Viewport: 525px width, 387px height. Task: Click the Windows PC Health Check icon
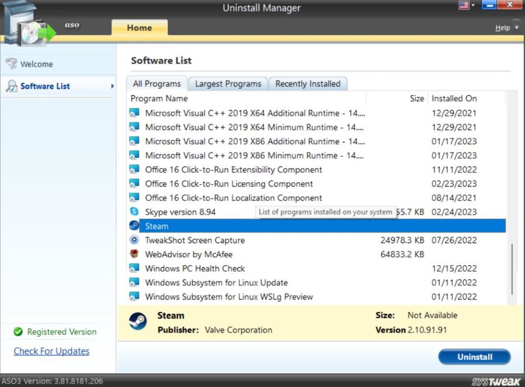134,268
